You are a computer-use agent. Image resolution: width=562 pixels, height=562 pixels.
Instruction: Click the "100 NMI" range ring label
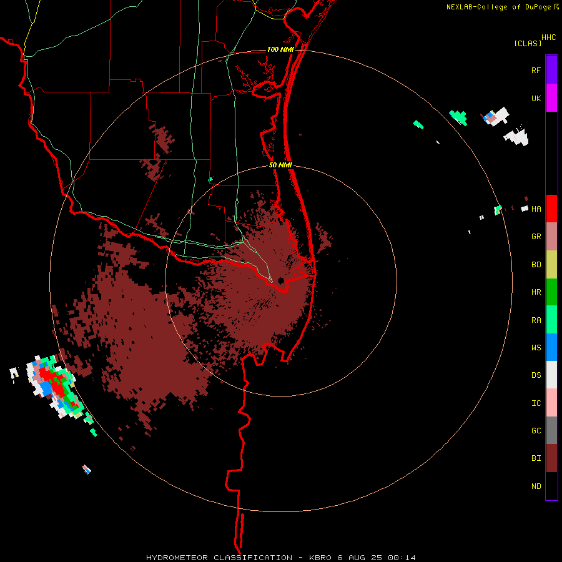point(280,49)
